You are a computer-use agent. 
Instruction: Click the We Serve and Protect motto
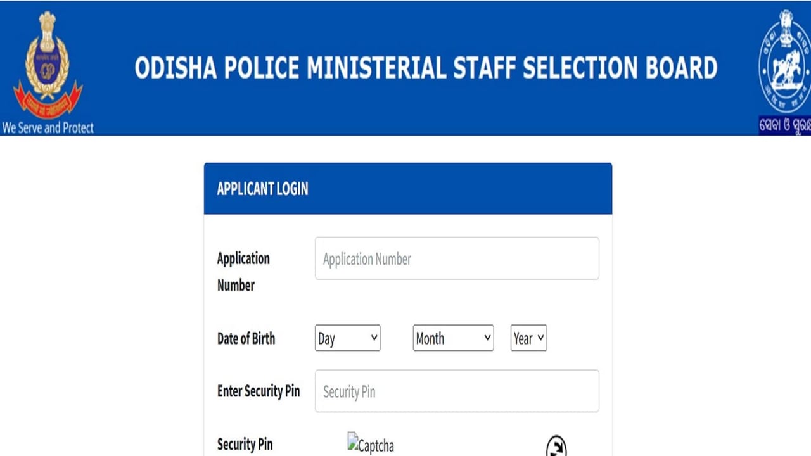(x=48, y=128)
